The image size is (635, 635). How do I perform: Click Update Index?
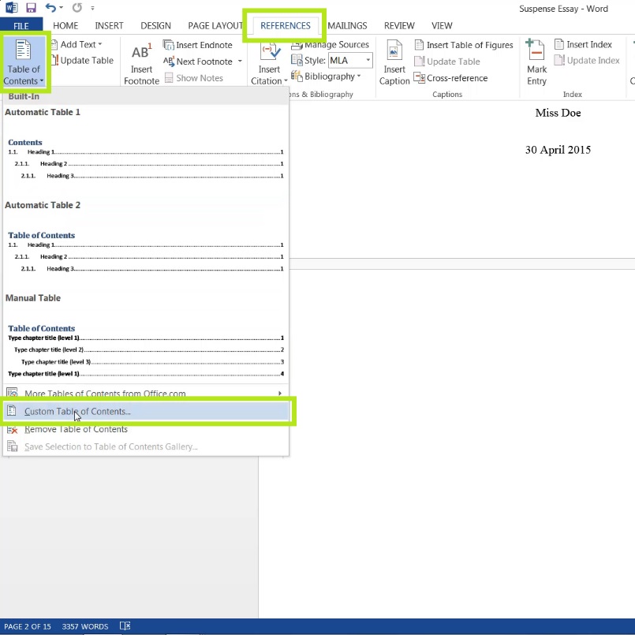[587, 61]
